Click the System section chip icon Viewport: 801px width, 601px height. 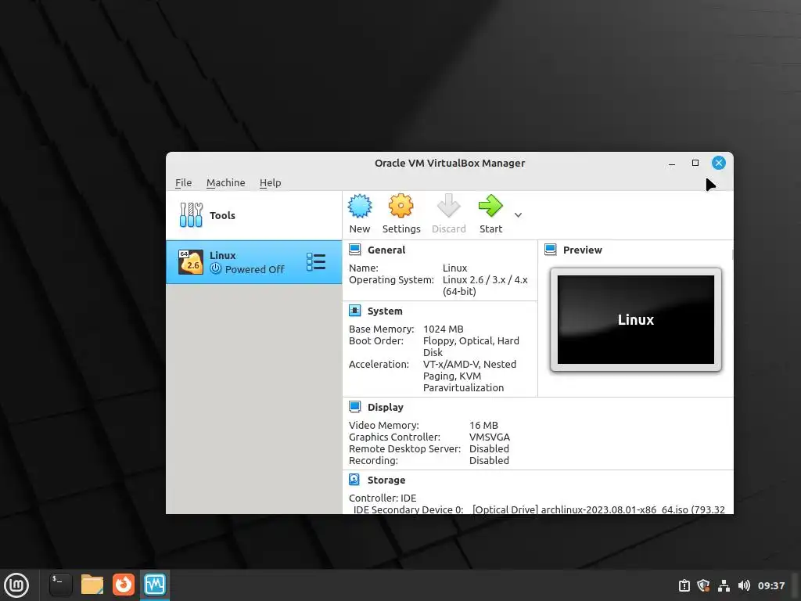[x=354, y=310]
